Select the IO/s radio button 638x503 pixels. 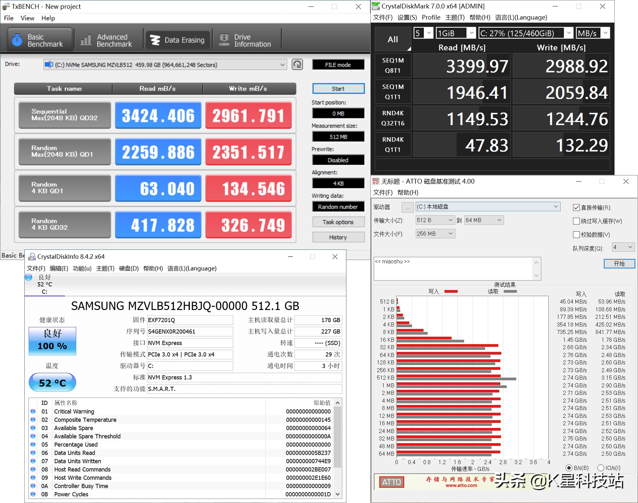[601, 468]
